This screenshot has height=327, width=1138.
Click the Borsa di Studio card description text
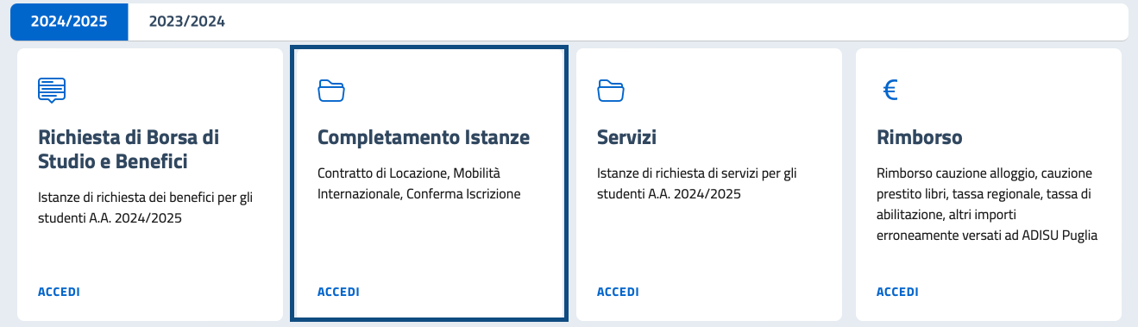pos(145,208)
